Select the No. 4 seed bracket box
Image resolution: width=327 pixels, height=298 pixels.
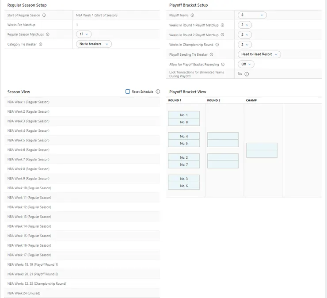point(184,136)
